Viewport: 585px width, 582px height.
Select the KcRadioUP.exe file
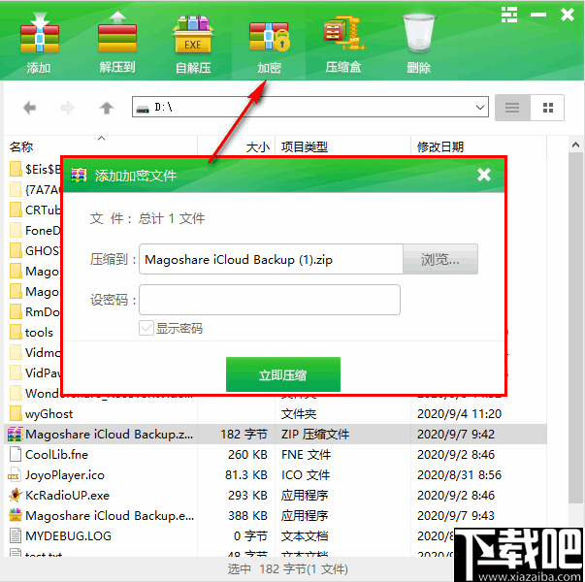pos(67,495)
